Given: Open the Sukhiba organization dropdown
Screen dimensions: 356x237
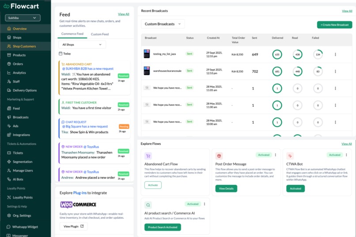Looking at the screenshot, I should coord(23,18).
